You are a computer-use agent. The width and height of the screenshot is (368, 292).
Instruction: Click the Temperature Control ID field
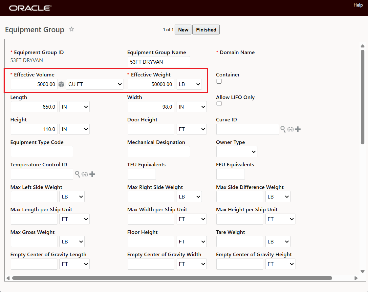pos(42,174)
